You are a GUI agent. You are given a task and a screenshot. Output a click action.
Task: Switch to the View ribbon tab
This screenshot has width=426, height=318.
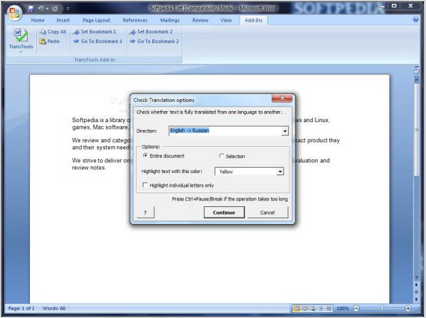pyautogui.click(x=226, y=20)
